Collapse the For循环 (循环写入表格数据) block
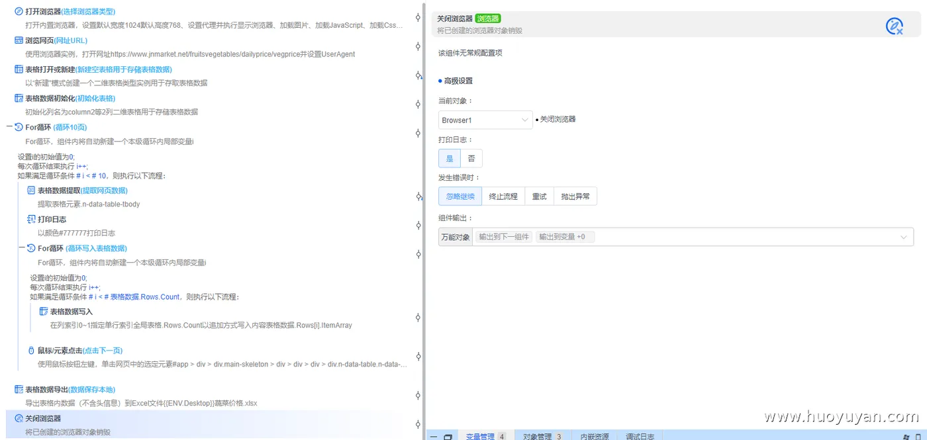Image resolution: width=927 pixels, height=440 pixels. (x=22, y=248)
